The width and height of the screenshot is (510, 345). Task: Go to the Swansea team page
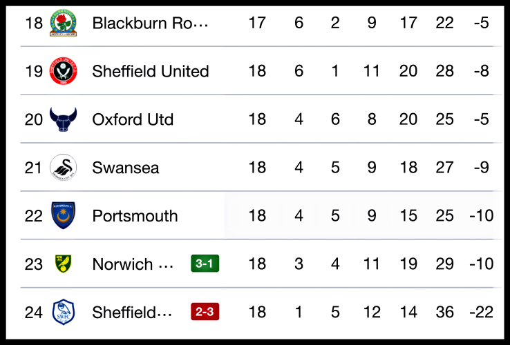click(125, 168)
